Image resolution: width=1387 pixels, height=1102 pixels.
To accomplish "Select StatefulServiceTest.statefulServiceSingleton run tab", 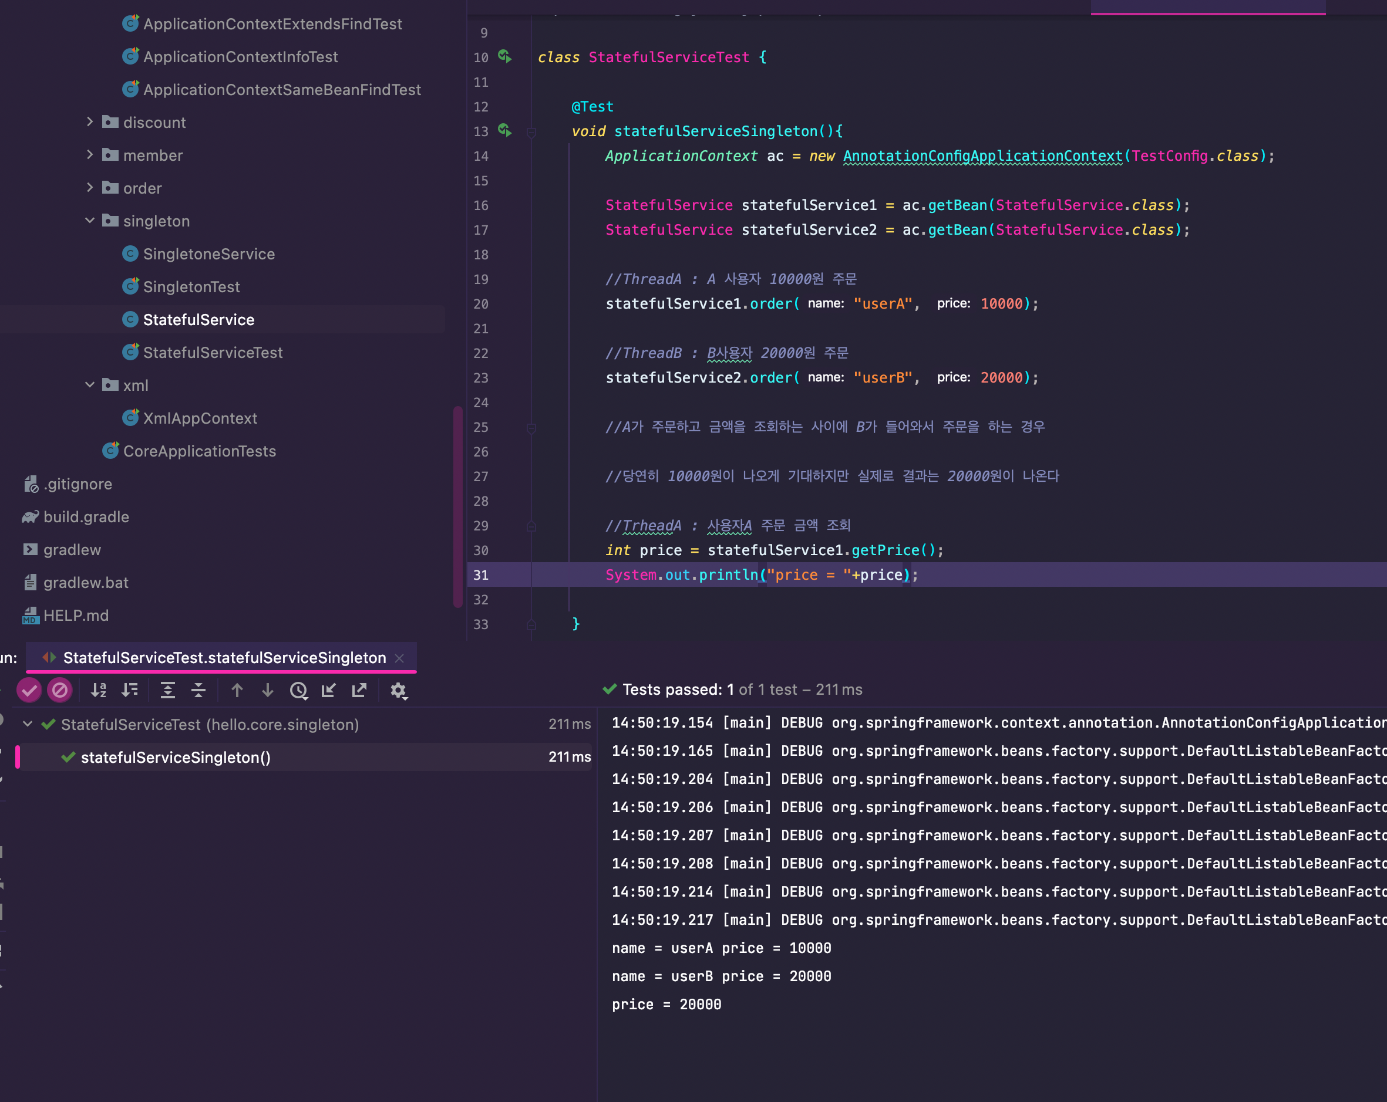I will click(x=222, y=658).
